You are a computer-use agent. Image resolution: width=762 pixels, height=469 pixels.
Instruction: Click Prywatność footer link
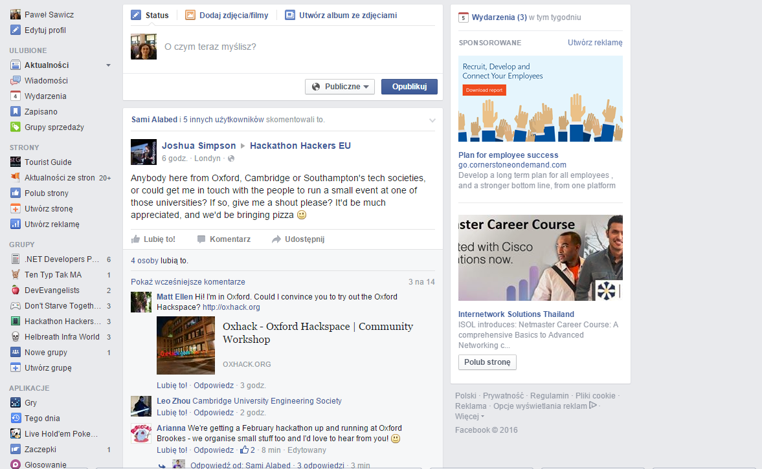pyautogui.click(x=504, y=396)
